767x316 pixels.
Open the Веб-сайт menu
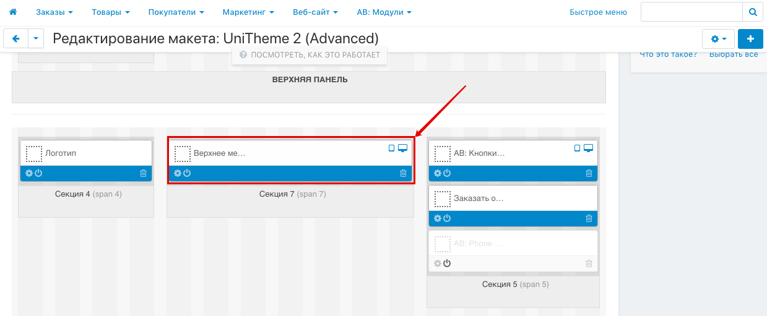(315, 12)
